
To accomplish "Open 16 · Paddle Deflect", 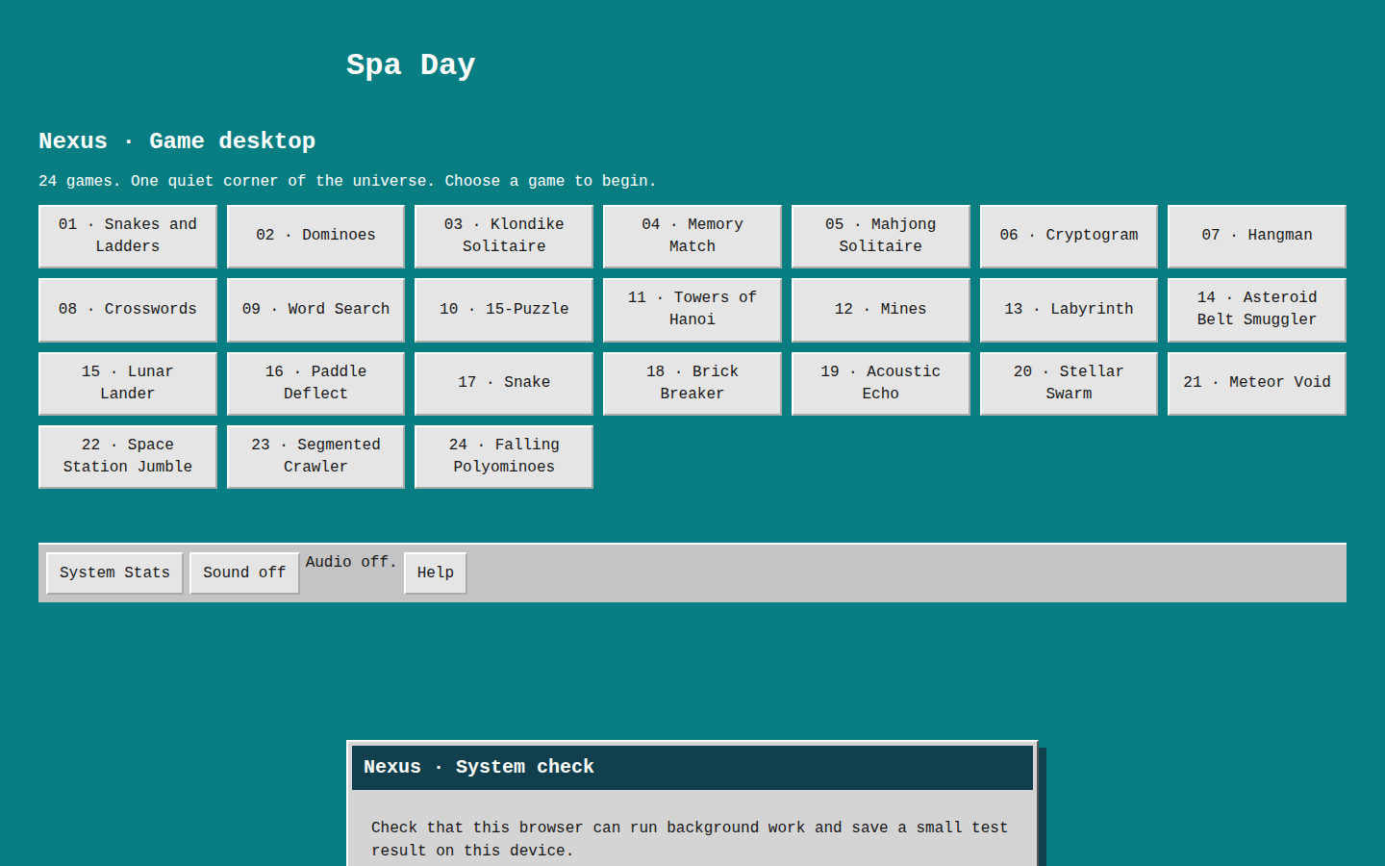I will [x=315, y=383].
